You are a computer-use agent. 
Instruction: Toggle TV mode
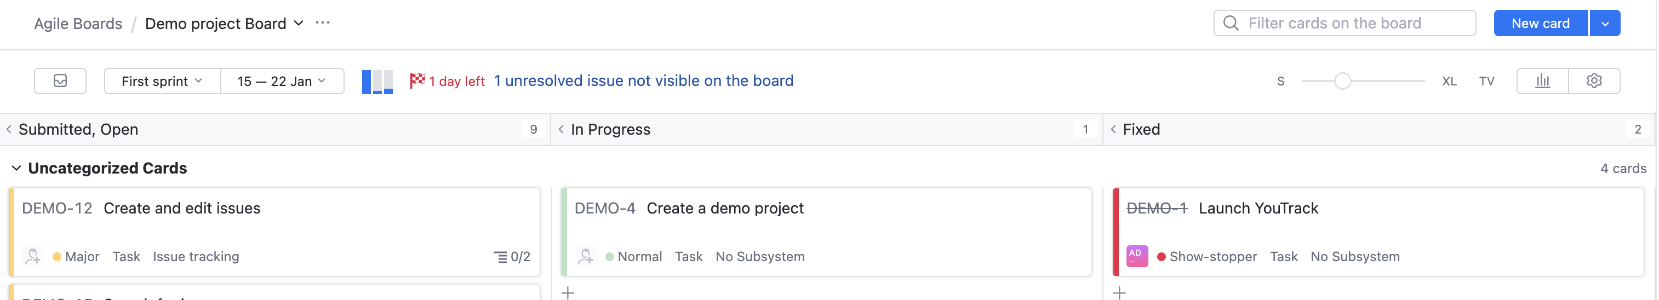click(1486, 82)
